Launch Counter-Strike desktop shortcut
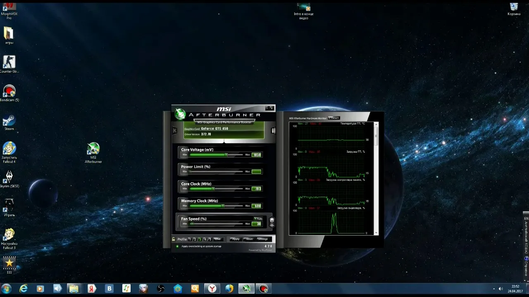 click(9, 65)
